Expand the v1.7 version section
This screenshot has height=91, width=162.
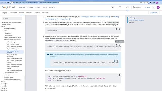[x=1, y=82]
